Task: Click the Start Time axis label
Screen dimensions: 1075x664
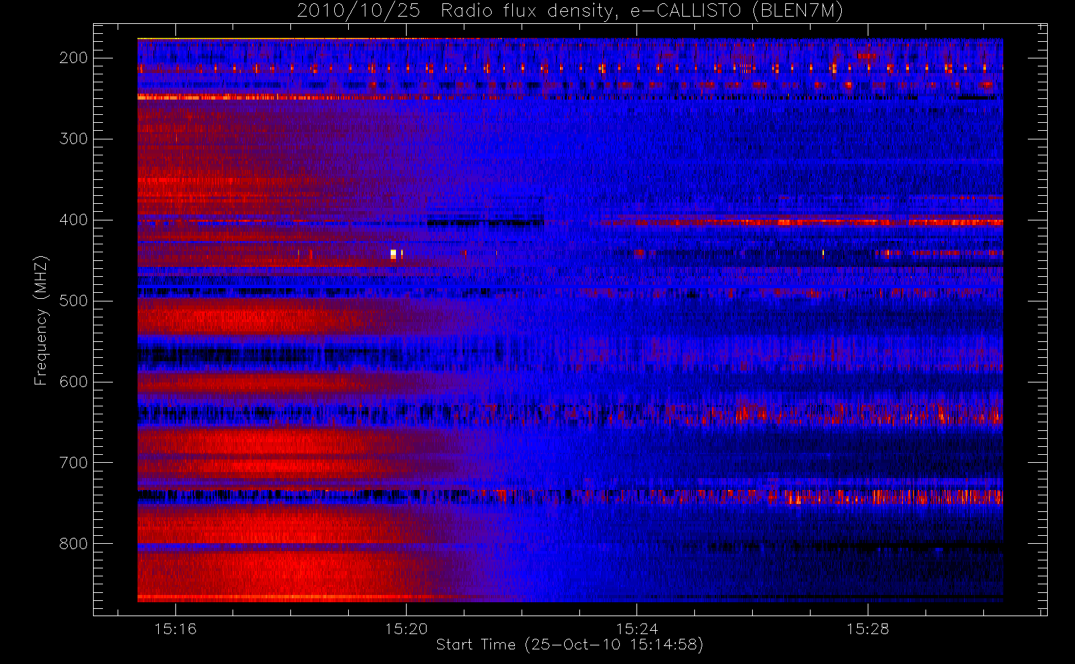Action: pyautogui.click(x=569, y=645)
